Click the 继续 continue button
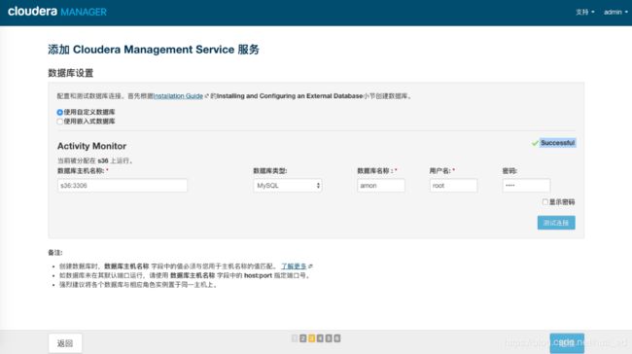Screen dimensions: 632x354 [x=567, y=343]
